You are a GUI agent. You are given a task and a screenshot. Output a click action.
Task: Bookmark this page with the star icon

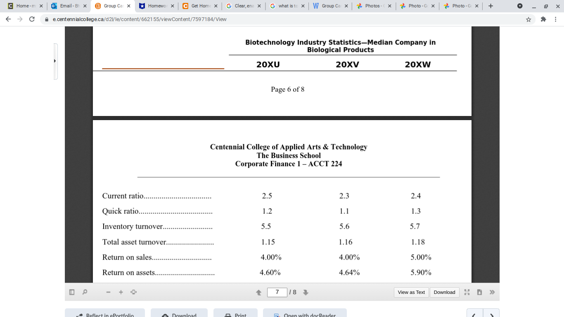[528, 19]
